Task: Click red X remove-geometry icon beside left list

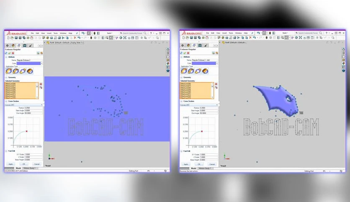Action: pyautogui.click(x=41, y=84)
